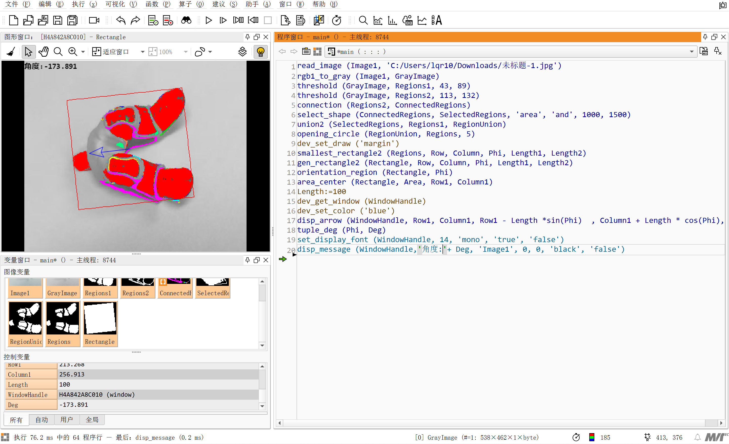The image size is (729, 444).
Task: Open the image acquisition camera icon
Action: click(94, 20)
